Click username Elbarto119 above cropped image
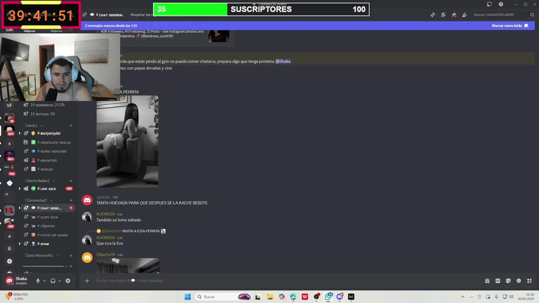Screen dimensions: 539x303 pos(106,255)
